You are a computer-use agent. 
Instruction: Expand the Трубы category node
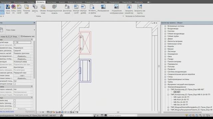point(165,82)
